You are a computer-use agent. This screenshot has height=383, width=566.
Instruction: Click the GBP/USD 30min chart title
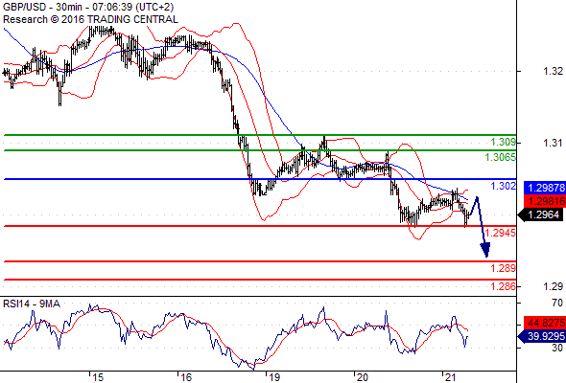click(x=88, y=7)
